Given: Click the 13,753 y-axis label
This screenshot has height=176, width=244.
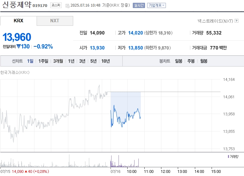Looking at the screenshot, I should click(229, 149).
